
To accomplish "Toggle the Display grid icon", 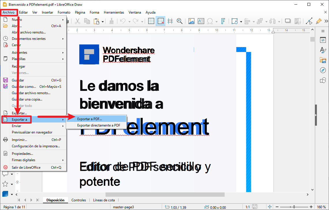I will (151, 21).
